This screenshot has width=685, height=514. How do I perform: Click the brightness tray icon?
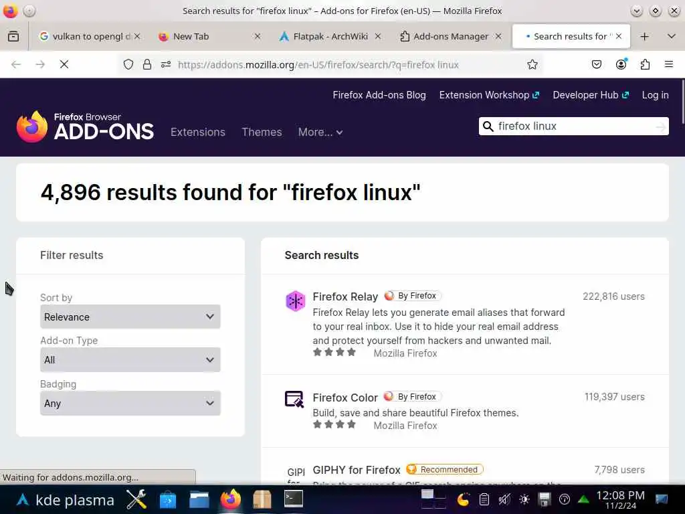(x=524, y=499)
